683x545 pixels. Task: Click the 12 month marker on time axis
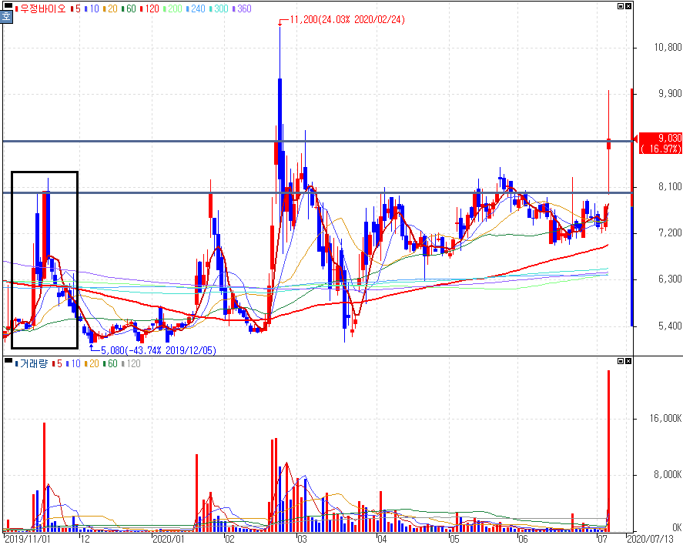point(85,539)
